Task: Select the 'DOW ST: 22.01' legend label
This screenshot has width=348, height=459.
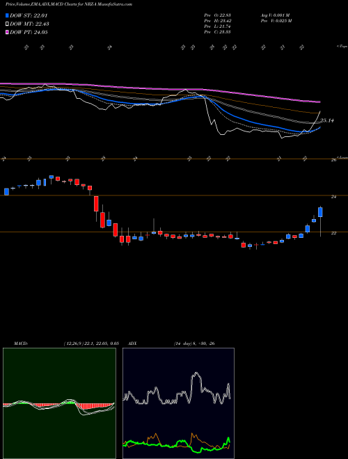Action: 29,15
